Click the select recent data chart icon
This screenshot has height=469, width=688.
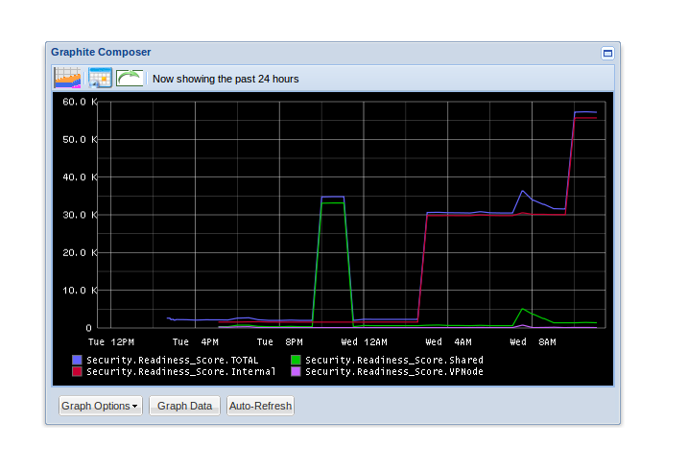67,78
